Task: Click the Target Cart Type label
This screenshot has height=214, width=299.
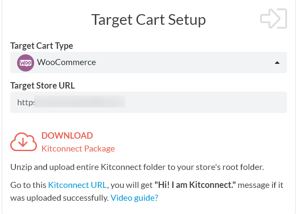Action: click(x=41, y=46)
